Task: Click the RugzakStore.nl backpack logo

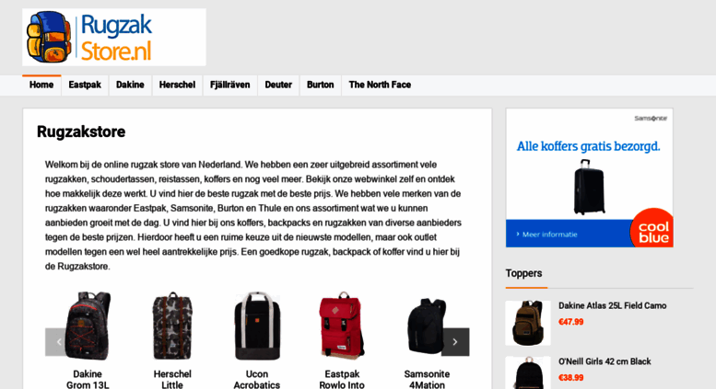Action: [113, 38]
